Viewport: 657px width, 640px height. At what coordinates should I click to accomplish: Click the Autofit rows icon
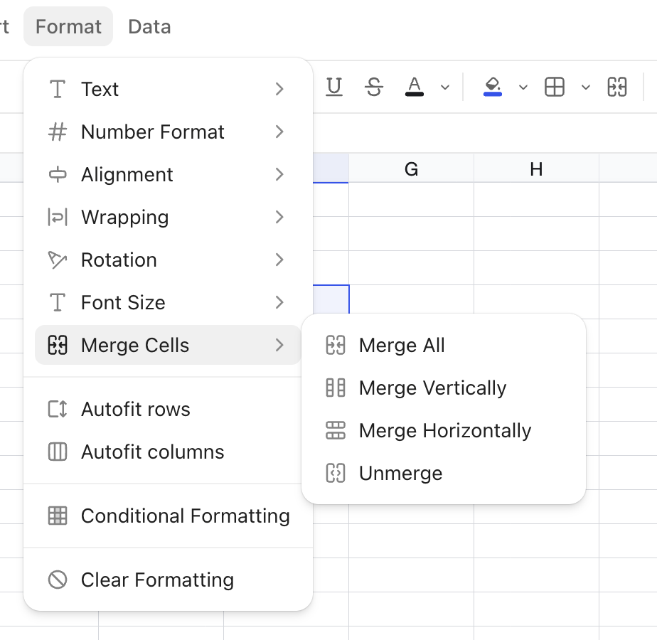coord(58,409)
